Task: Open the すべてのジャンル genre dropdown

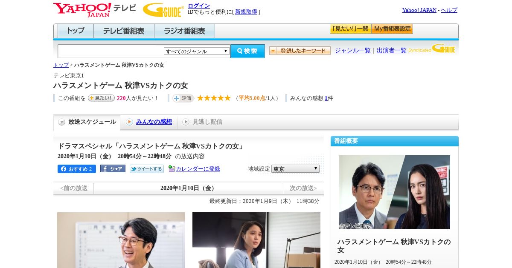Action: click(x=197, y=51)
